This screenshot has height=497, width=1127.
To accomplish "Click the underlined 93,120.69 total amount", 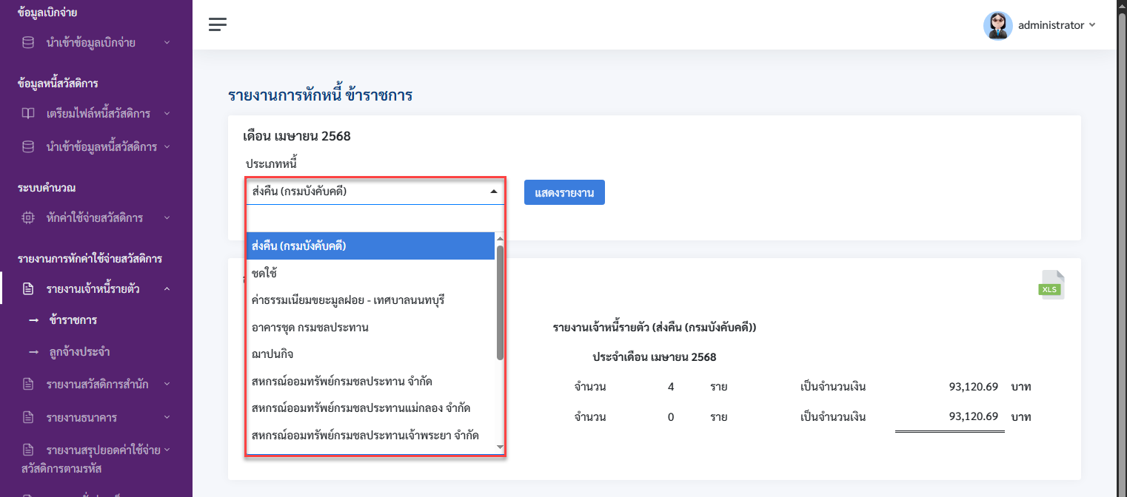I will (974, 416).
